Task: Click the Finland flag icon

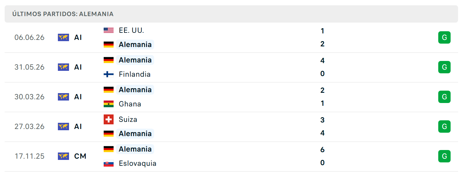Action: tap(109, 74)
